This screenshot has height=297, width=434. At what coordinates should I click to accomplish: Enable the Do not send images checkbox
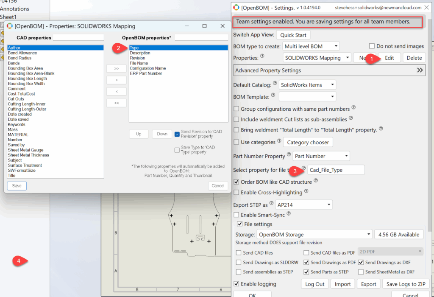pos(372,46)
